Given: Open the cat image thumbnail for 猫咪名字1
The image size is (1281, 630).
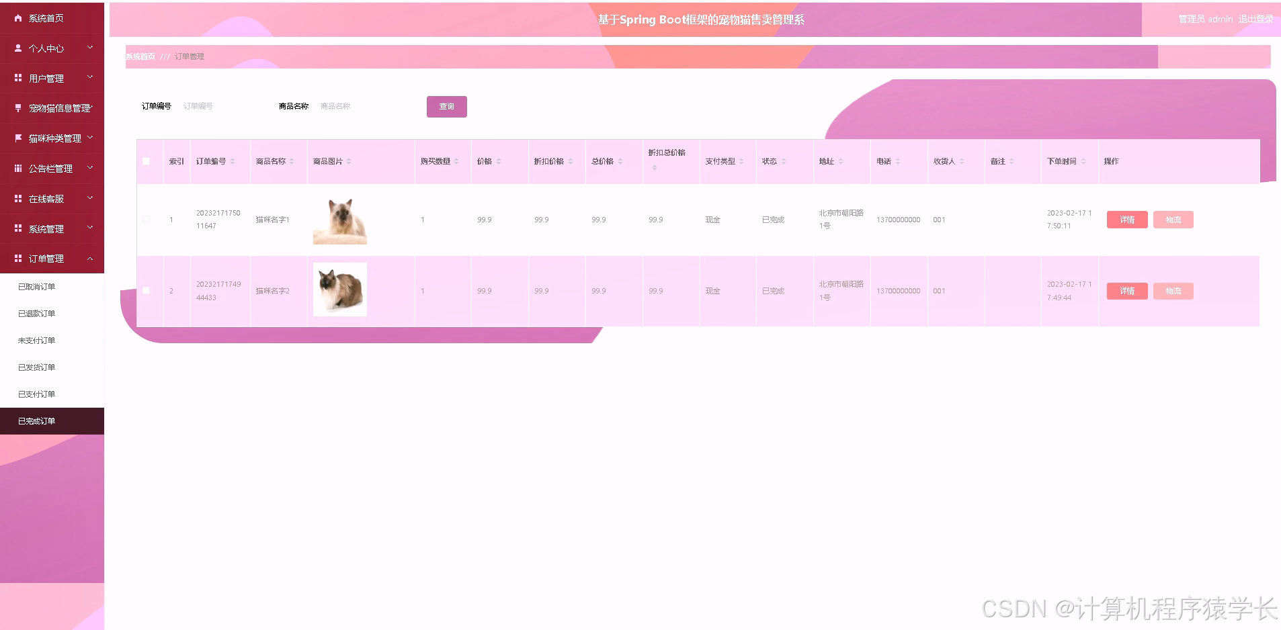Looking at the screenshot, I should point(340,220).
